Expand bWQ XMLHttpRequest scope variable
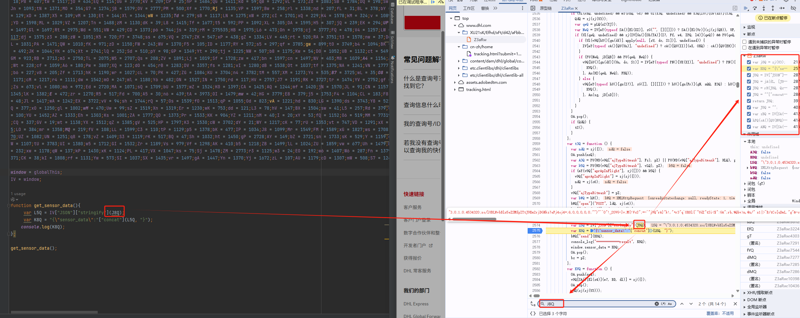The image size is (800, 318). 747,168
